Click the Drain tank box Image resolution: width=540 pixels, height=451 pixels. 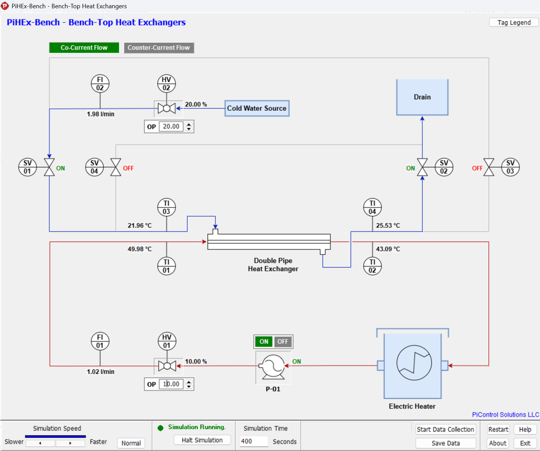click(422, 97)
